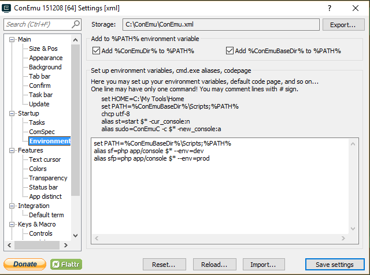
Task: Toggle Add %ConEmuDir% to %PATH% checkbox
Action: (96, 51)
